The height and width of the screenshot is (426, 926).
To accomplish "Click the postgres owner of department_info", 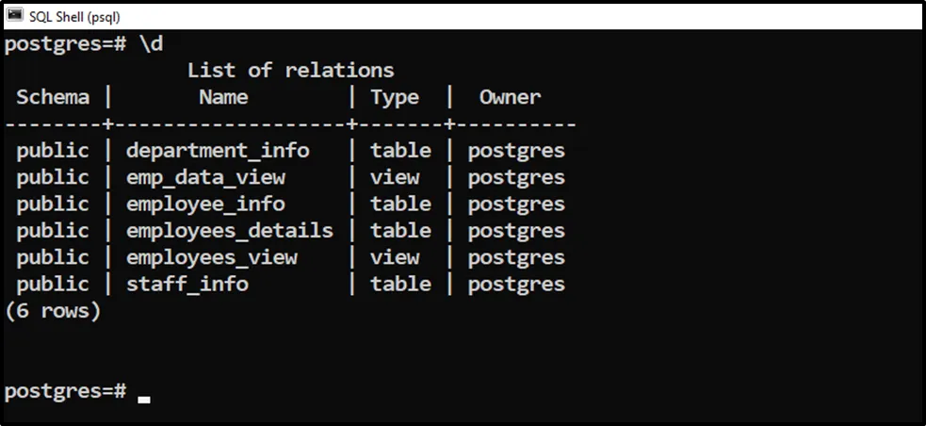I will pyautogui.click(x=516, y=151).
